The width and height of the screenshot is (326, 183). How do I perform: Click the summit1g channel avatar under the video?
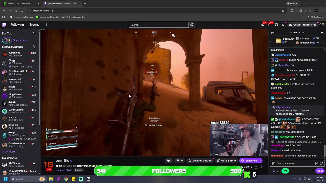49,165
